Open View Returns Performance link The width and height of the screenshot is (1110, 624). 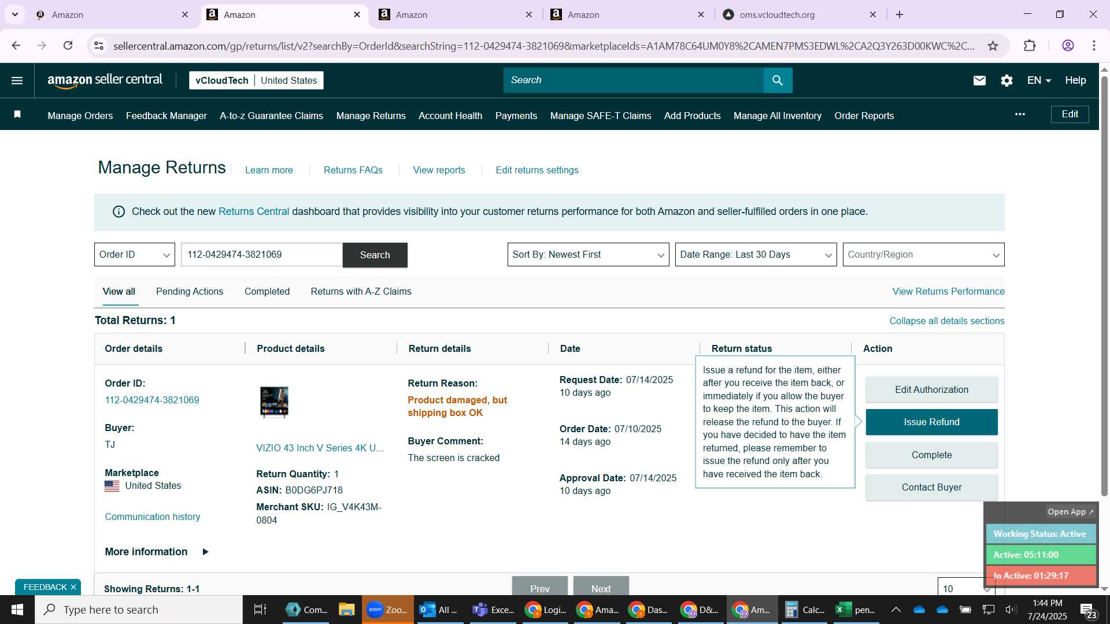pyautogui.click(x=948, y=292)
